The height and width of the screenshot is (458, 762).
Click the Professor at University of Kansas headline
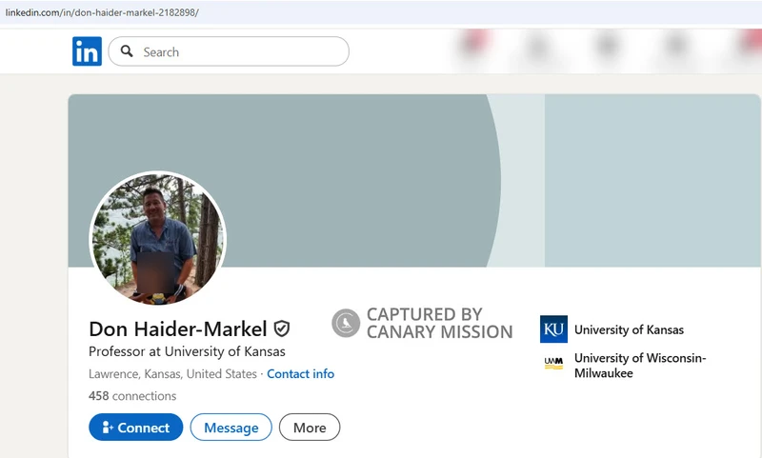[x=187, y=351]
